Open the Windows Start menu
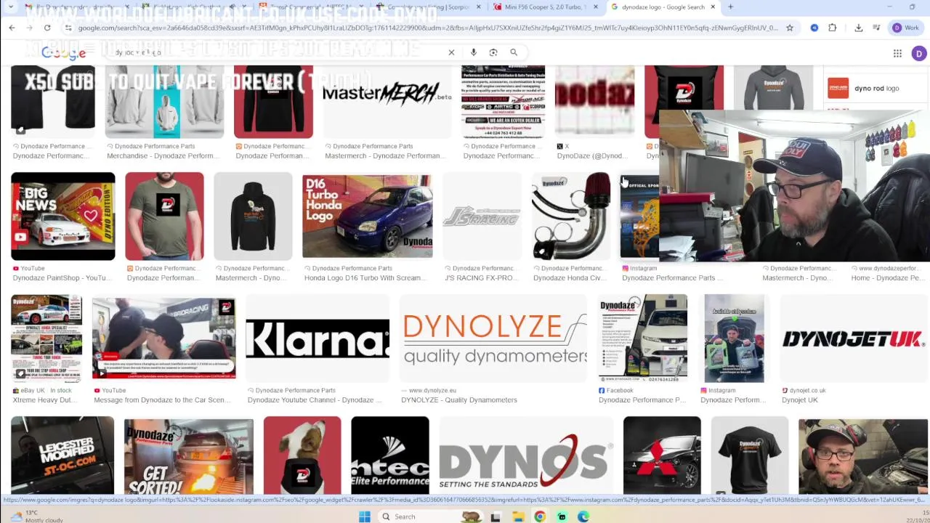Viewport: 930px width, 523px height. (364, 516)
